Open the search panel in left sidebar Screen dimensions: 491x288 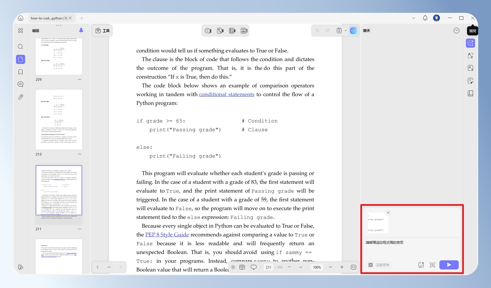click(21, 47)
